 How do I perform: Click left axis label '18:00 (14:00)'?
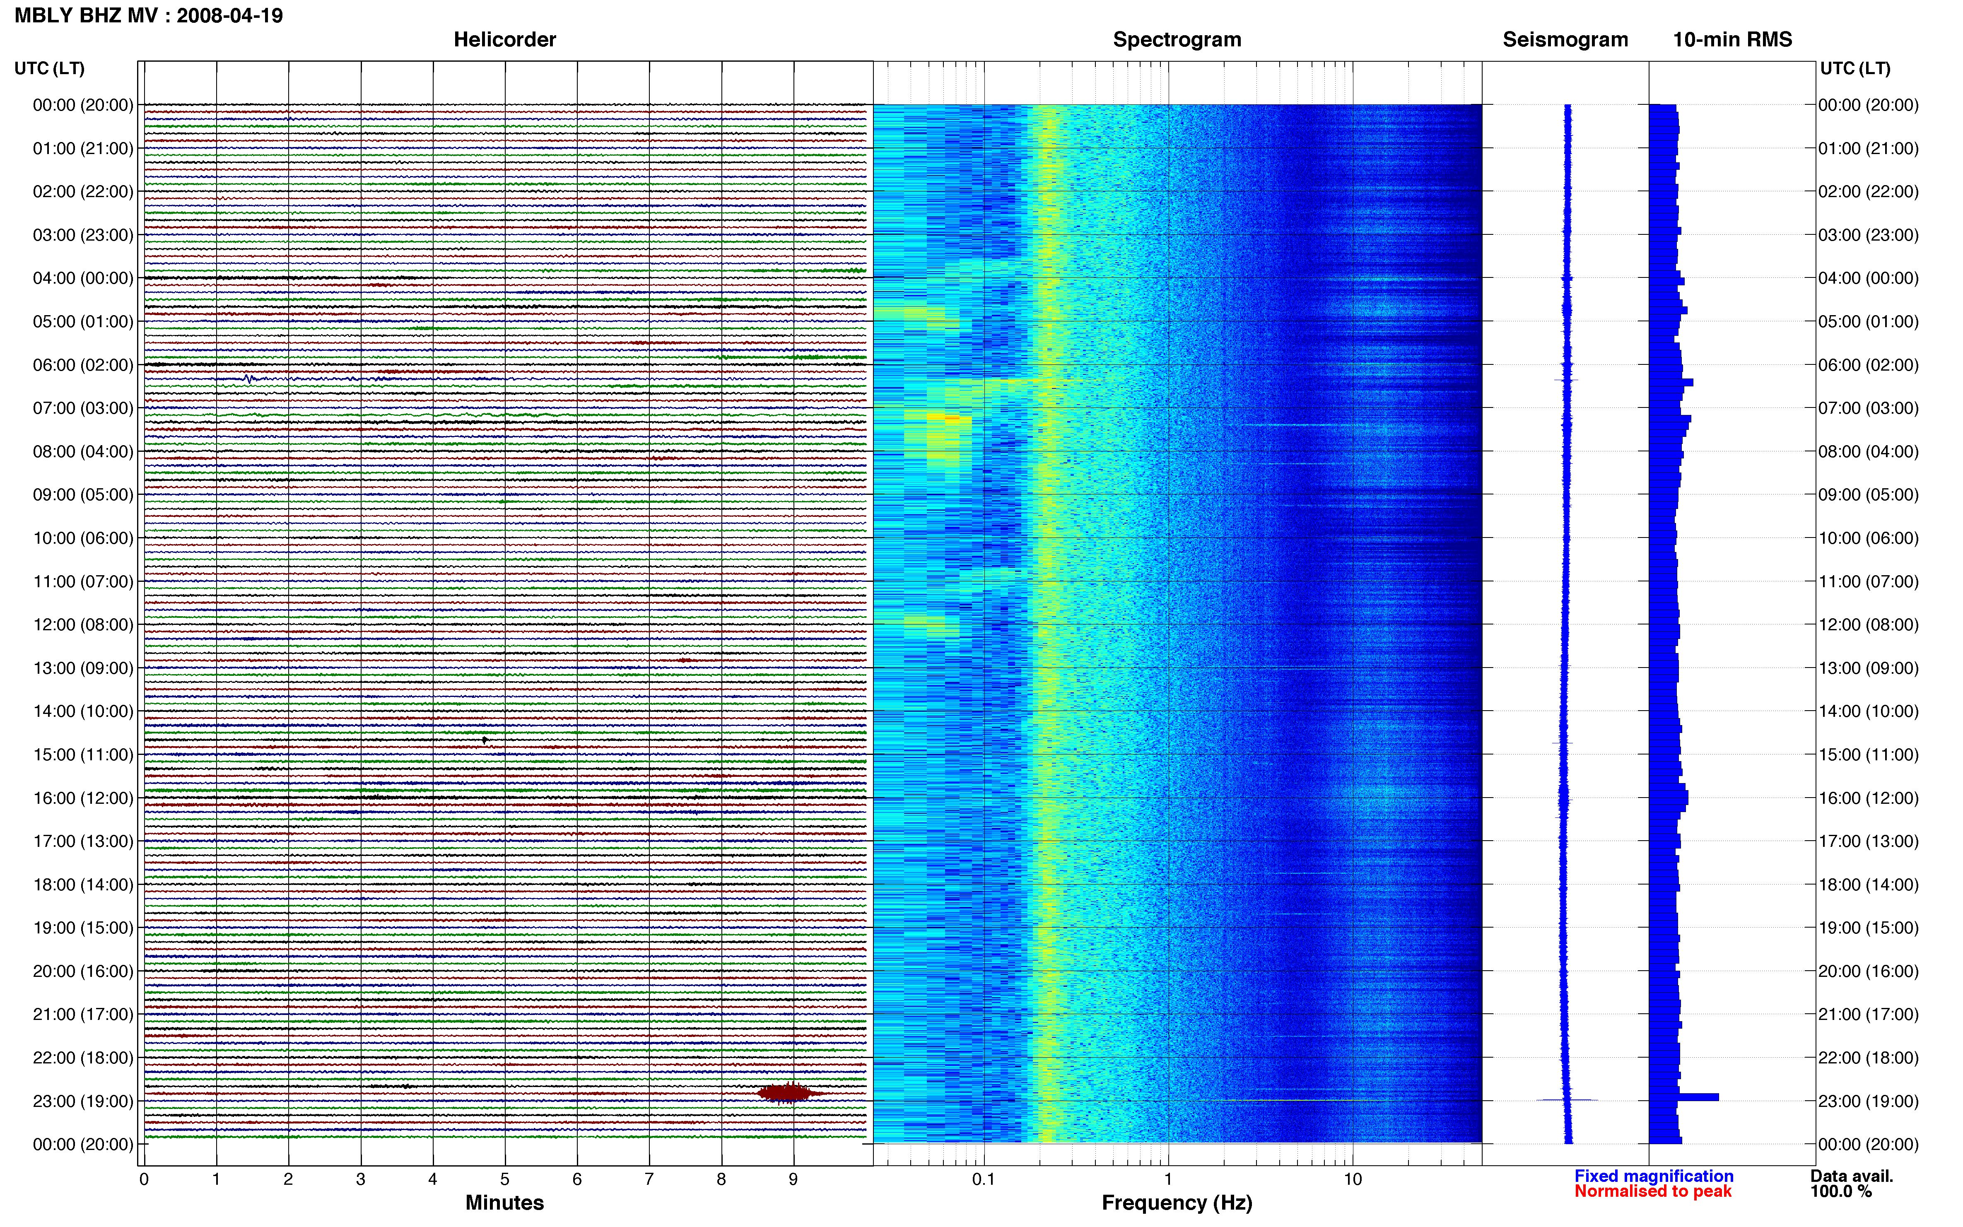[x=83, y=885]
